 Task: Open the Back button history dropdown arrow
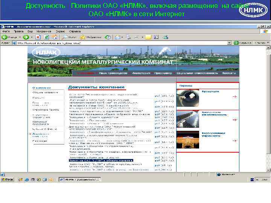[x=20, y=37]
